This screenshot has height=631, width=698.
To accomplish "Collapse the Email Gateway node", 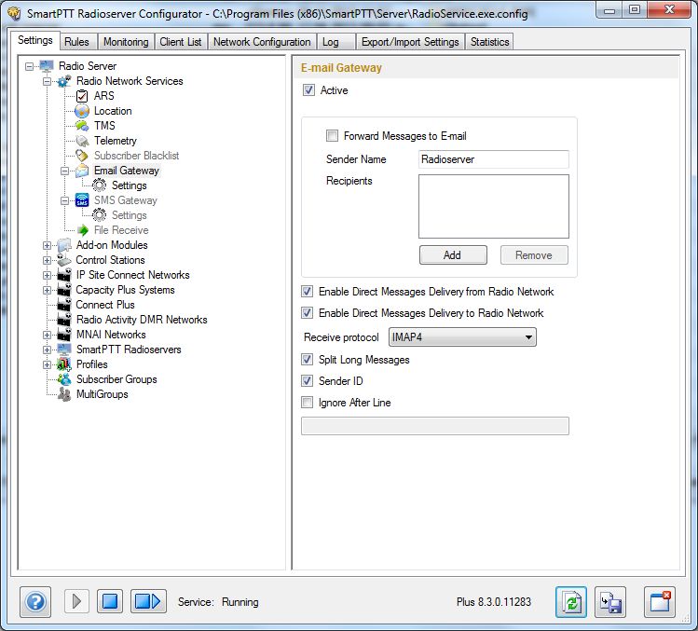I will (x=65, y=171).
